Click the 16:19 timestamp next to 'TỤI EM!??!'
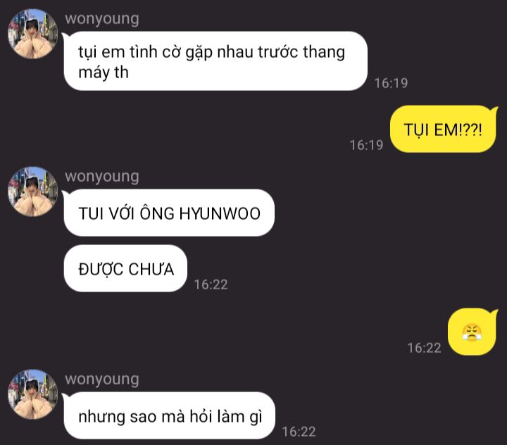507x445 pixels. (x=366, y=145)
